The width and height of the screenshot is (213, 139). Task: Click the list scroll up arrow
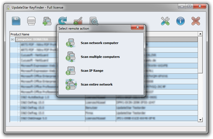(x=200, y=34)
